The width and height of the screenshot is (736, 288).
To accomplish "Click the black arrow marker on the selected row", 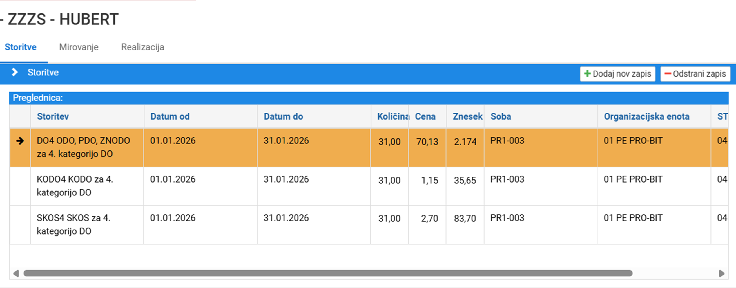I will point(20,141).
